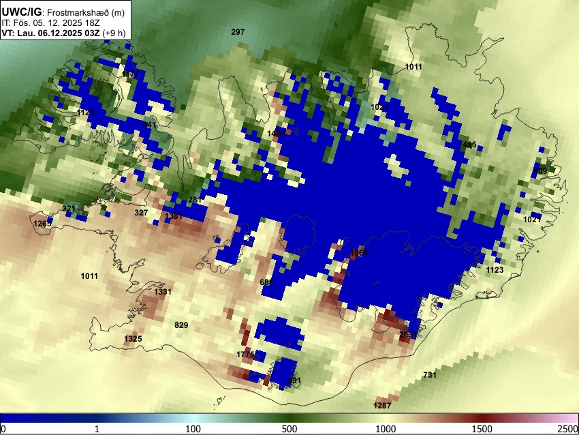Click the 1287 map value label

tap(382, 406)
